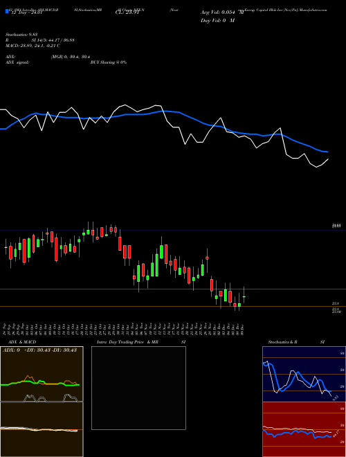346x457 pixels.
Task: Select the '12 Day = 24.01' moving average label
Action: [26, 12]
